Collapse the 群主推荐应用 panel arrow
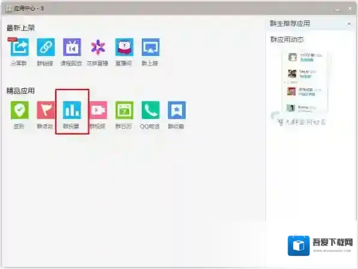This screenshot has width=358, height=269. coord(348,24)
